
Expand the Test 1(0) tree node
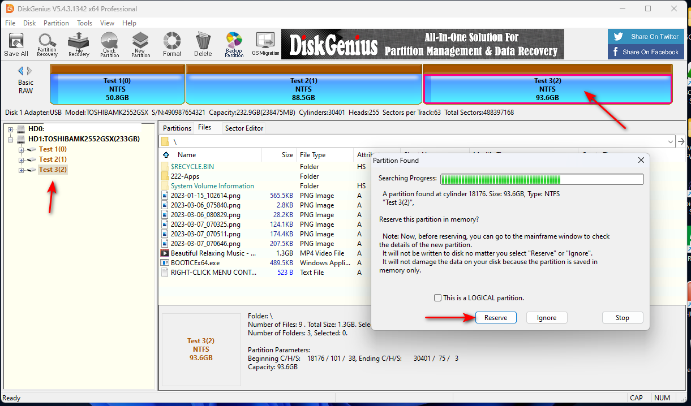click(22, 149)
